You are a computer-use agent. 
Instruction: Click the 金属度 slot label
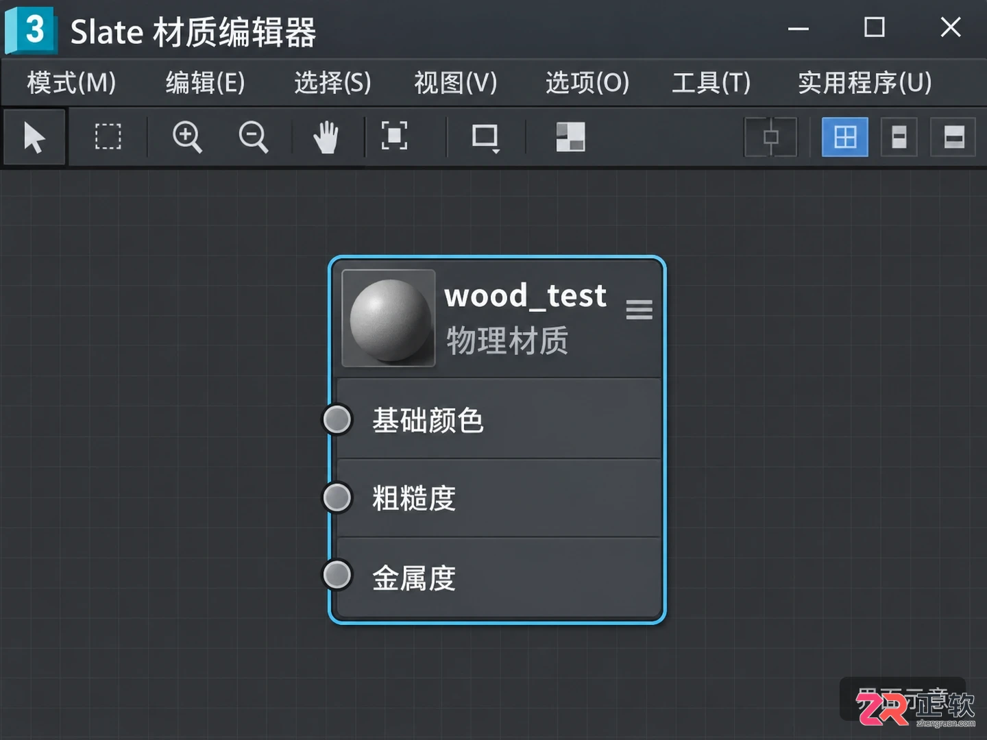point(414,578)
